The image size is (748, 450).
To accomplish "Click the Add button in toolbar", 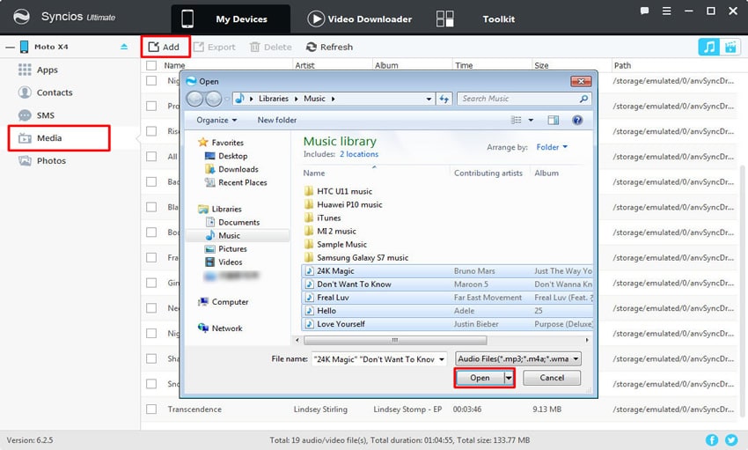I will (165, 47).
